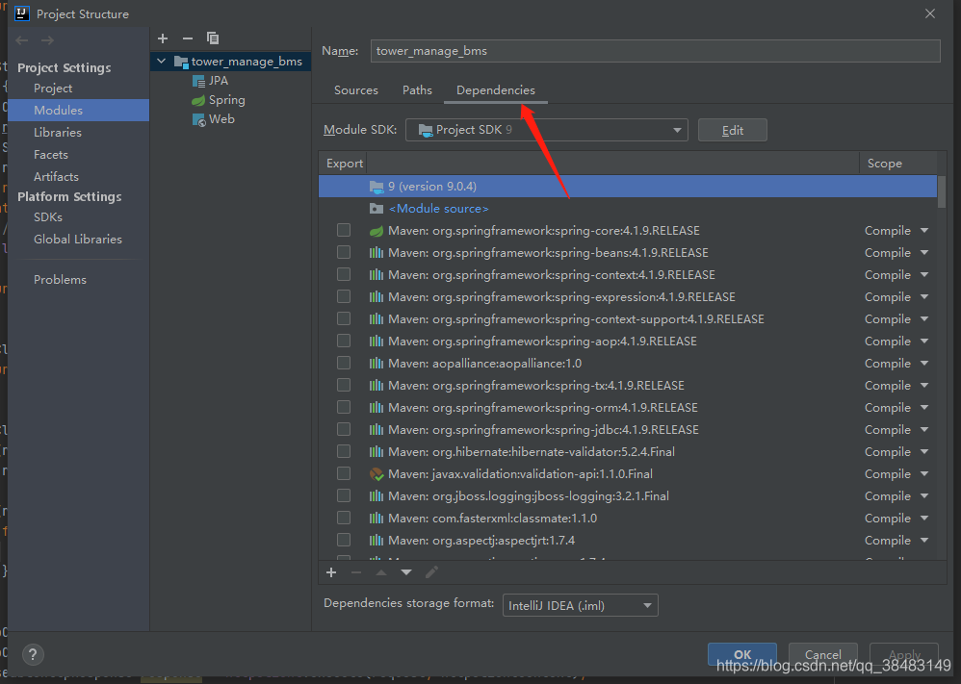This screenshot has height=684, width=961.
Task: Switch to the Sources tab
Action: (356, 90)
